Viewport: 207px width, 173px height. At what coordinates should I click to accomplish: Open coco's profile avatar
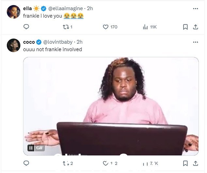pyautogui.click(x=13, y=45)
